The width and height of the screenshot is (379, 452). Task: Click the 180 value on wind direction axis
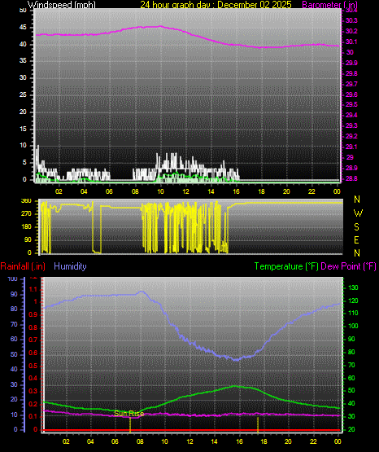pyautogui.click(x=26, y=227)
